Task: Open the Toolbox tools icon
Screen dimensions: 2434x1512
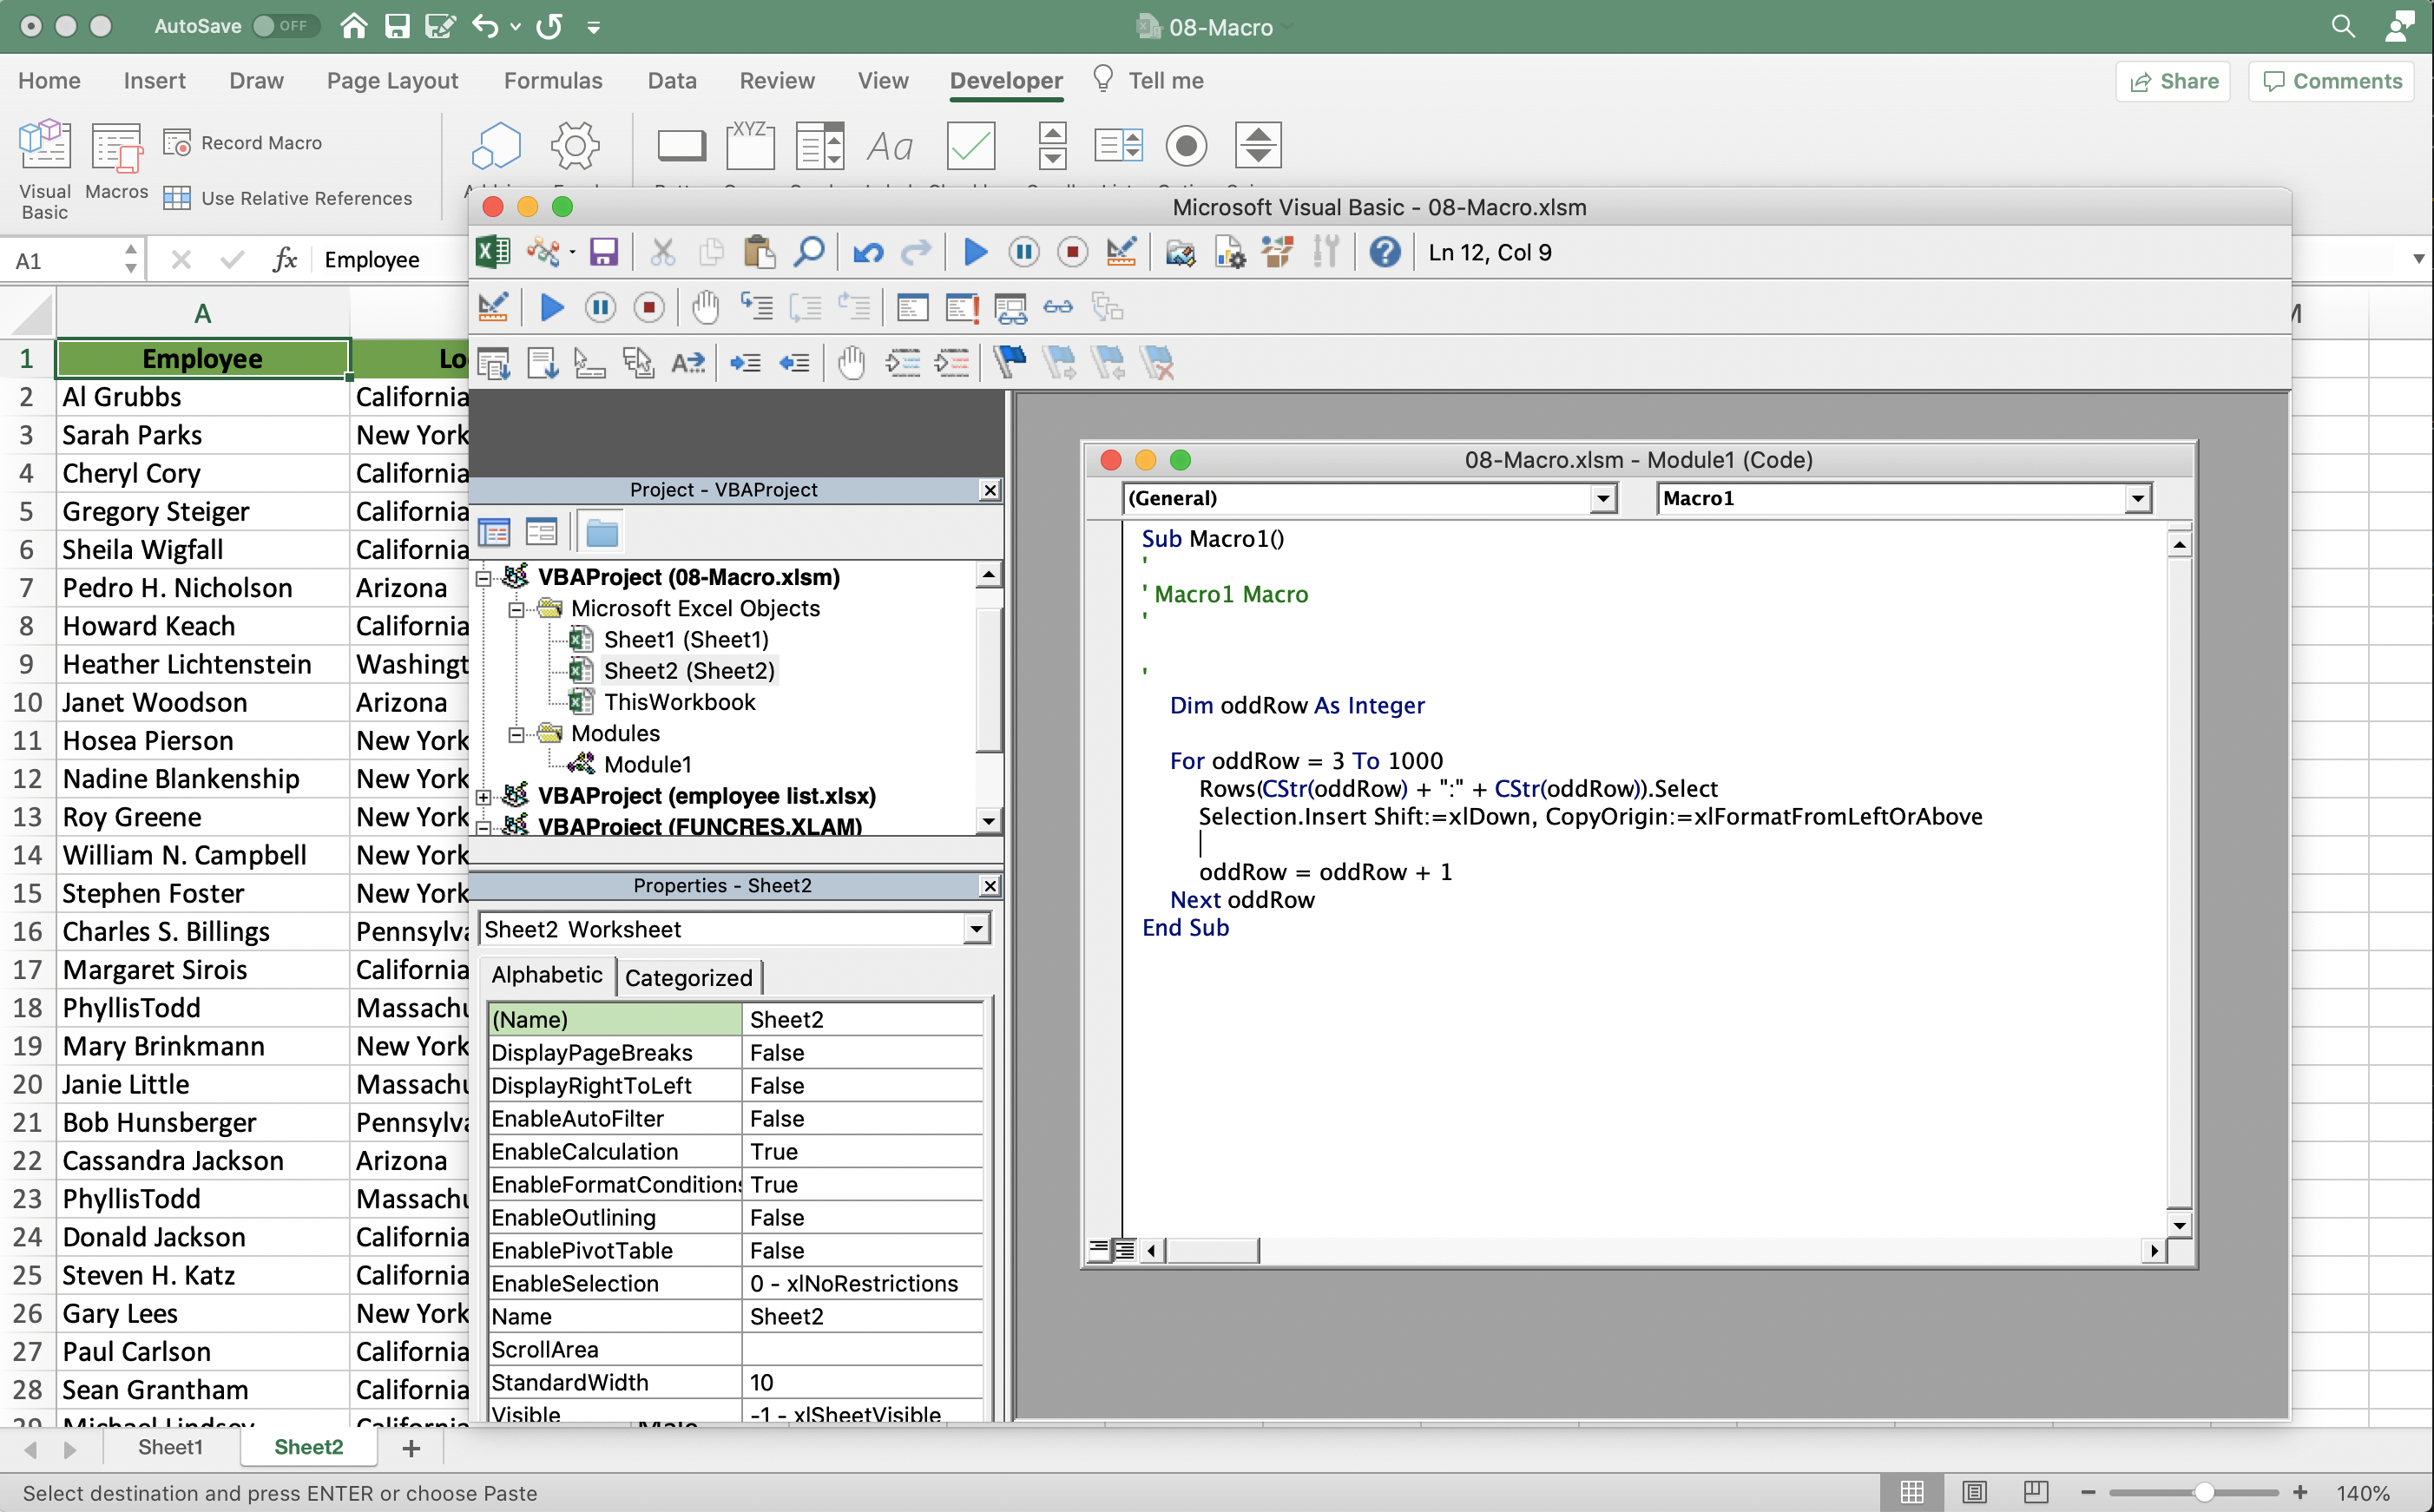Action: pyautogui.click(x=1326, y=252)
